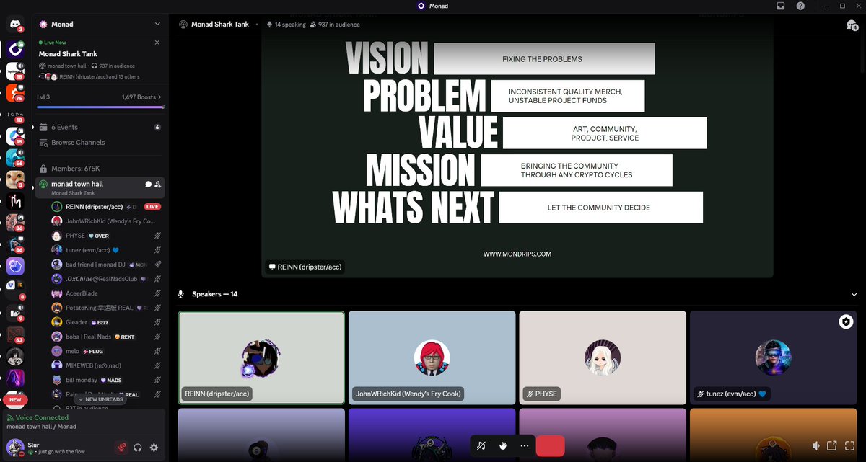Click muted mic icon beside melo

coord(157,351)
